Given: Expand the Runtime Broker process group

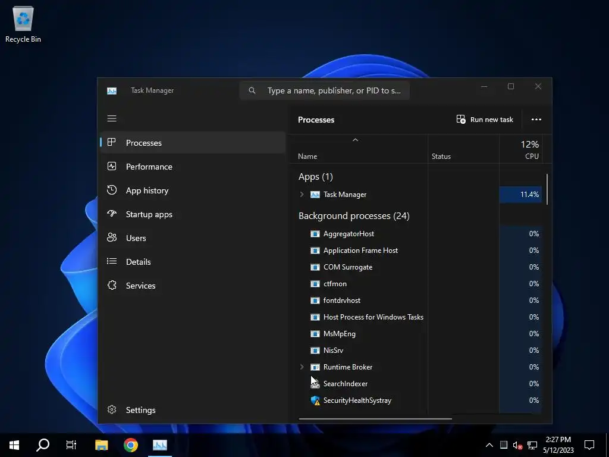Looking at the screenshot, I should click(302, 367).
